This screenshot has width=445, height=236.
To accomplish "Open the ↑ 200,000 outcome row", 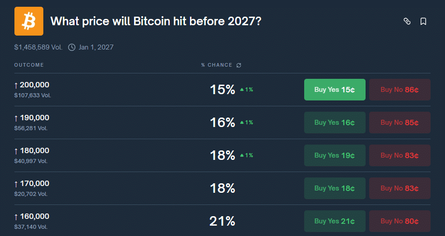I will [x=32, y=85].
